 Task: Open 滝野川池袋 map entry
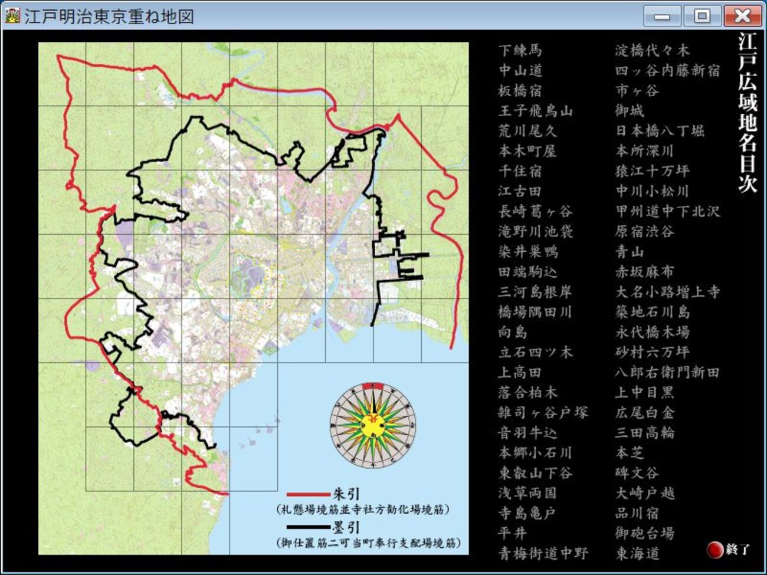pyautogui.click(x=536, y=231)
